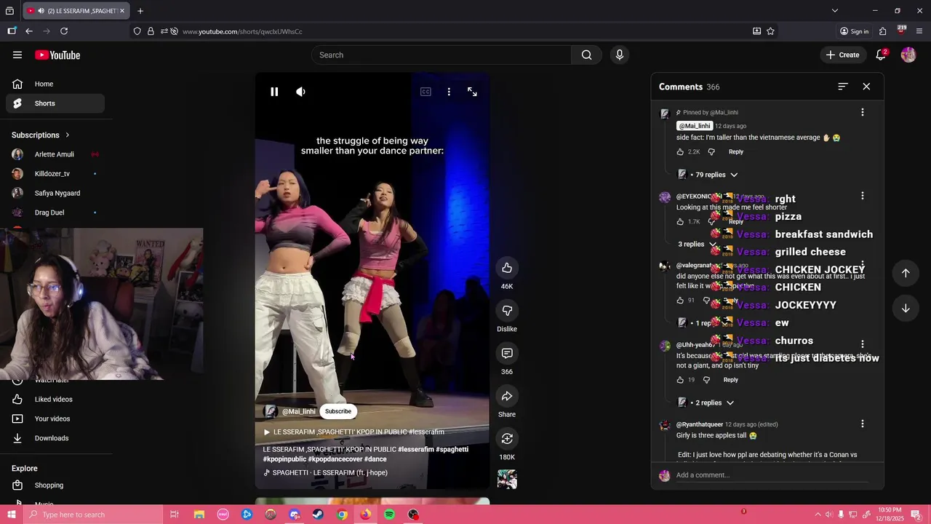Image resolution: width=931 pixels, height=524 pixels.
Task: Expand the Subscriptions section
Action: coord(41,135)
